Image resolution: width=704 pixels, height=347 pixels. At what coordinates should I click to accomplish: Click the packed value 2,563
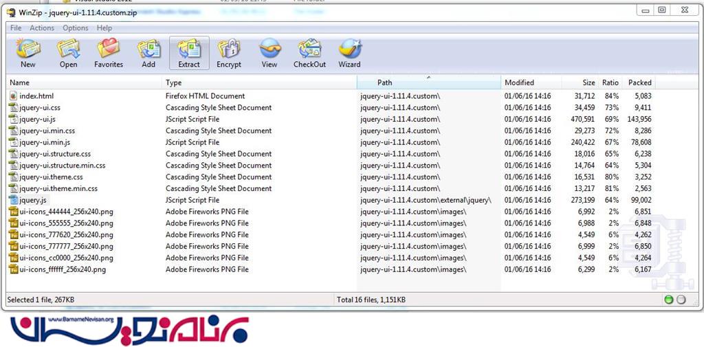click(643, 188)
